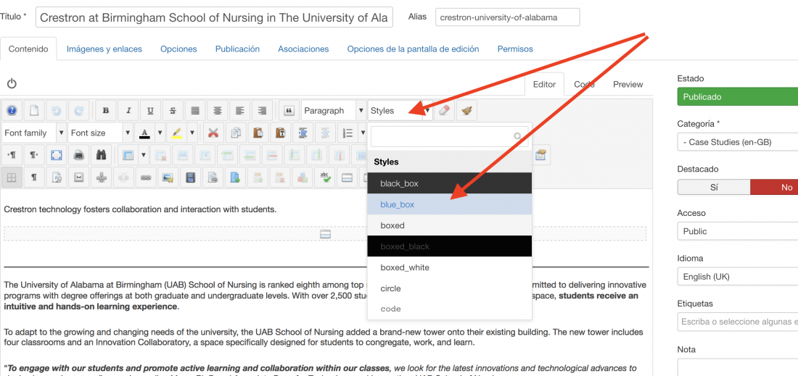
Task: Click the insert media film icon
Action: (190, 177)
